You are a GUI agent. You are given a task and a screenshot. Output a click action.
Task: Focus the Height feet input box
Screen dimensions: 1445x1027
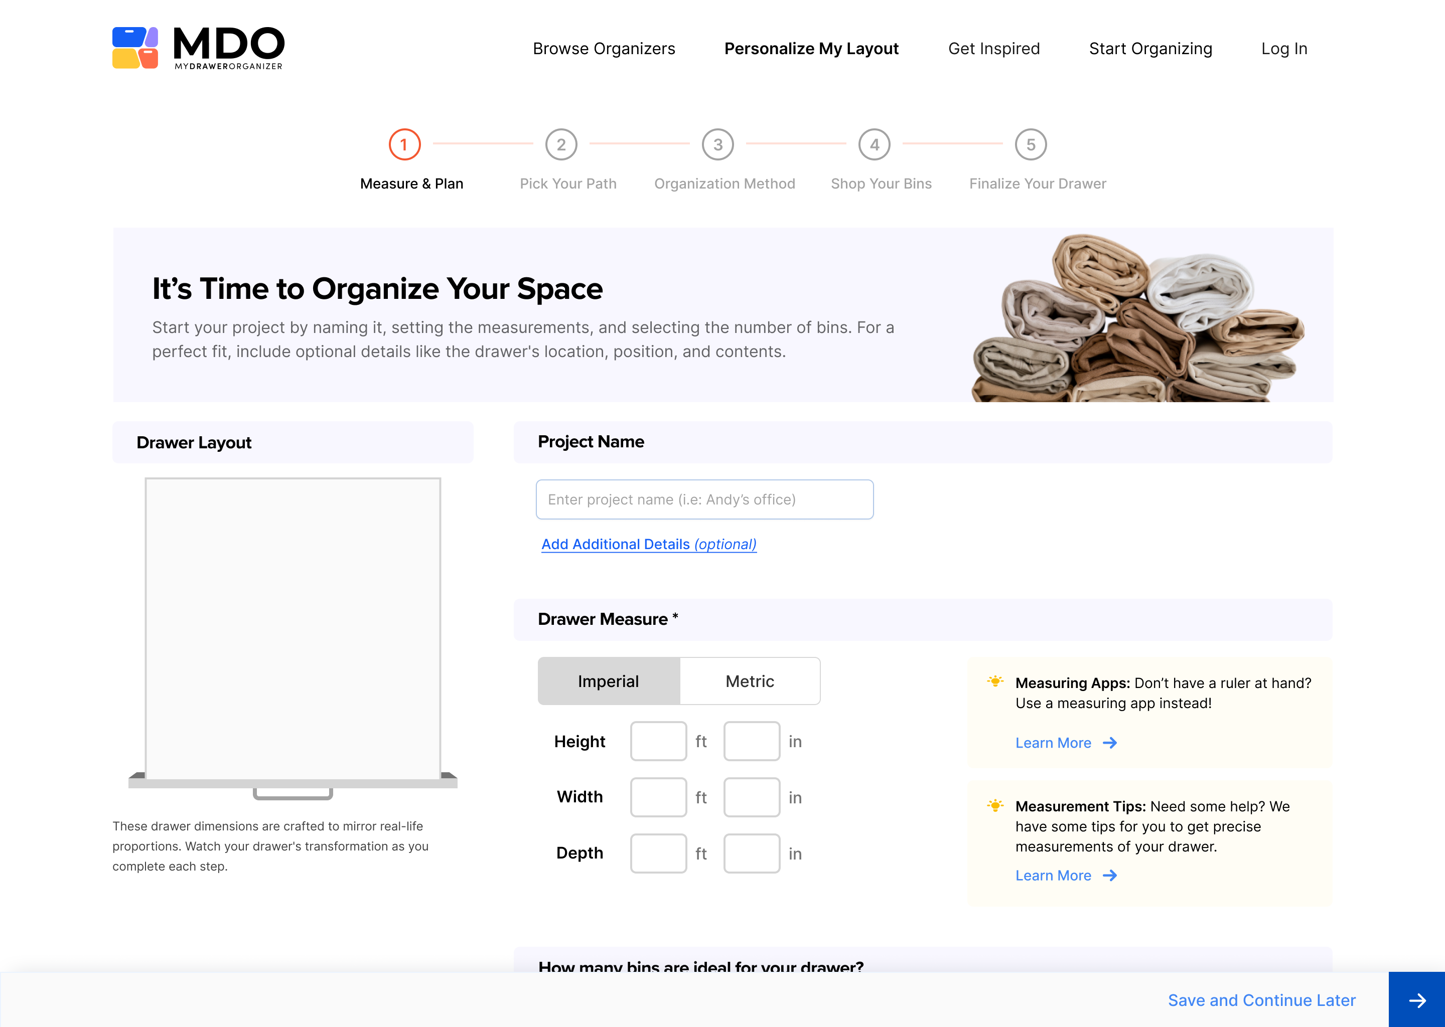point(658,741)
